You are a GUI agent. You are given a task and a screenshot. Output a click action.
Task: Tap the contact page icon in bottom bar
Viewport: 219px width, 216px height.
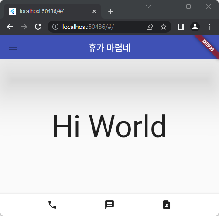pos(167,205)
